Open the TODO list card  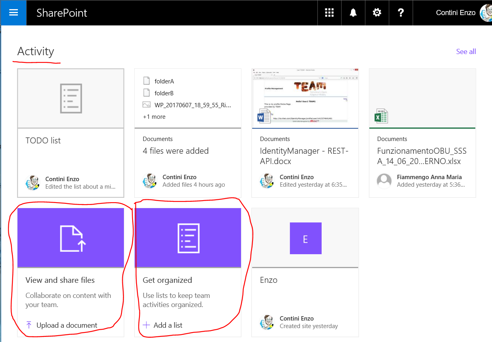click(43, 141)
